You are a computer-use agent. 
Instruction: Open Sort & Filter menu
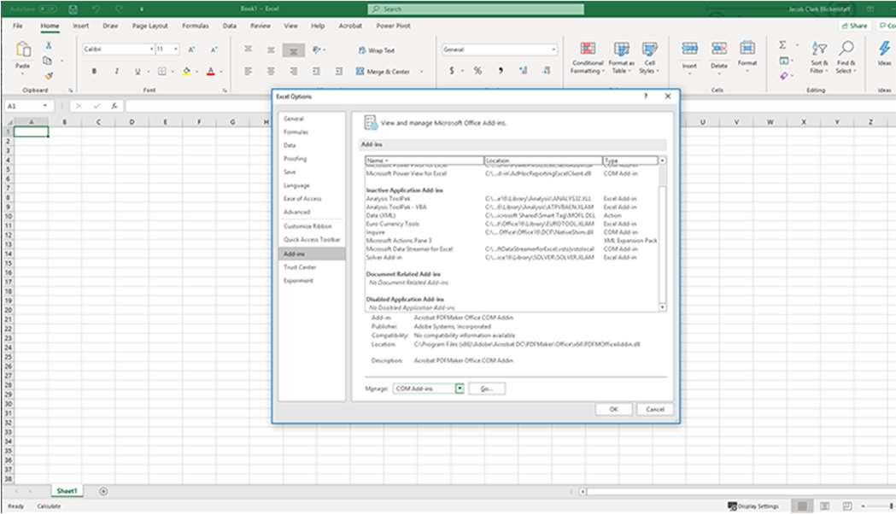click(x=819, y=58)
